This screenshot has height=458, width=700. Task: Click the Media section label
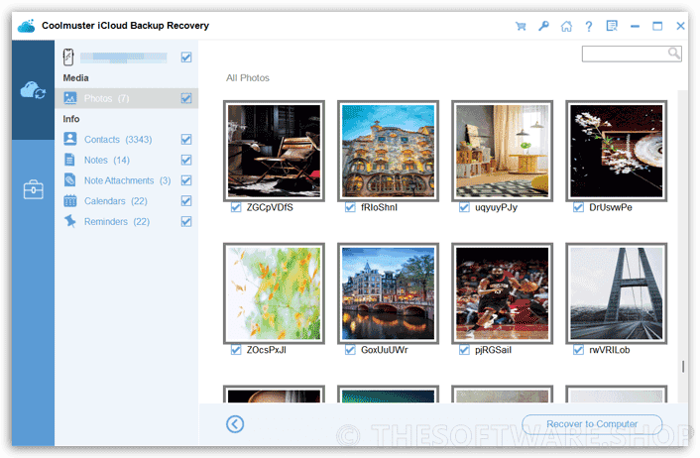pos(76,78)
